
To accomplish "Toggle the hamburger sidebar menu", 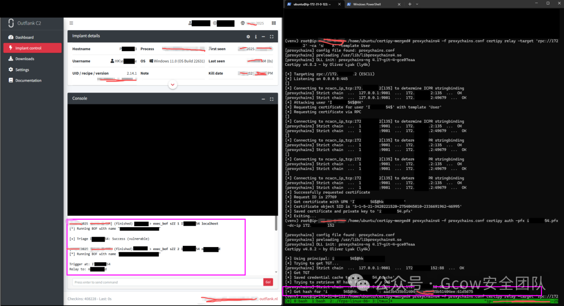I will (71, 23).
